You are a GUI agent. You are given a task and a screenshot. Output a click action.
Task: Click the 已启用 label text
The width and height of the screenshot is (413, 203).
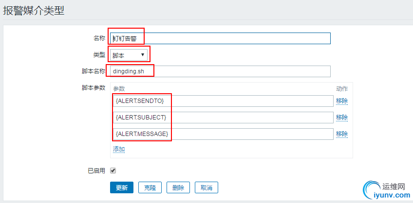[x=96, y=170]
